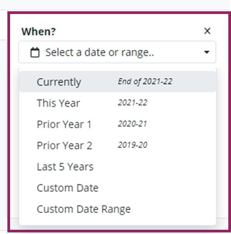The image size is (231, 234).
Task: Select Prior Year 2 option
Action: click(x=117, y=145)
